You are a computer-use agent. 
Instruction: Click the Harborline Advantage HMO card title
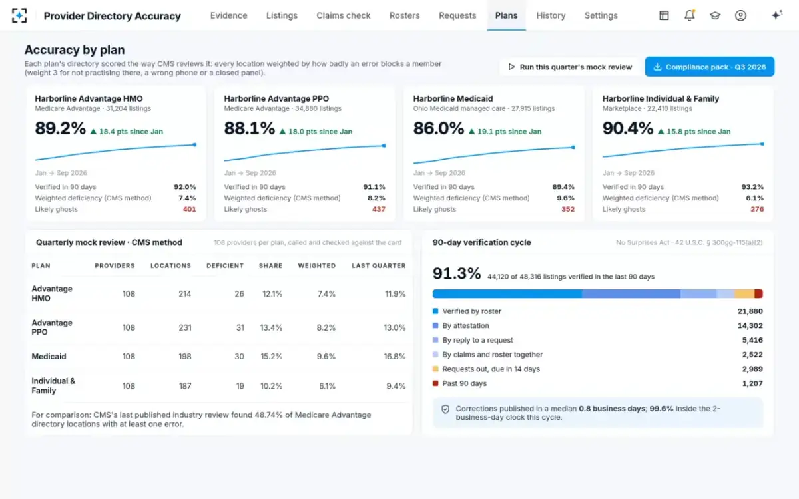pos(88,98)
